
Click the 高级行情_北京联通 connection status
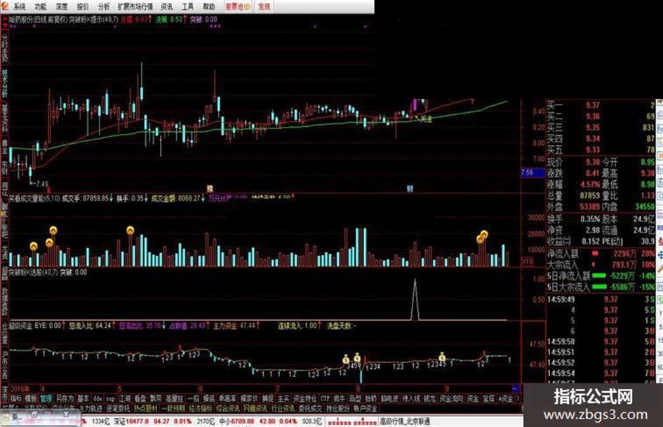tap(404, 421)
